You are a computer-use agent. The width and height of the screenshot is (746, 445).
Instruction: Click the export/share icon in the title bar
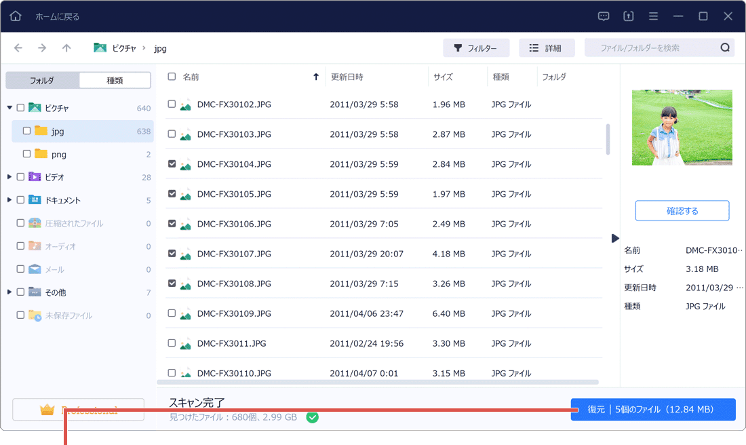(x=627, y=16)
